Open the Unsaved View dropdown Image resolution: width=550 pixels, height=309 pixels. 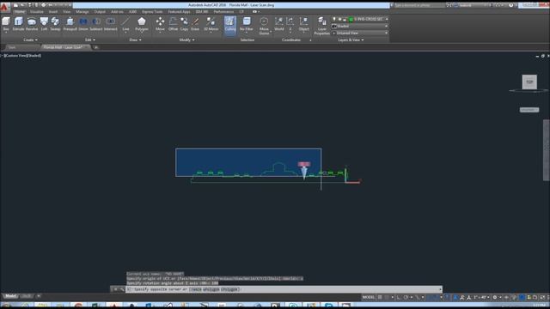coord(360,33)
